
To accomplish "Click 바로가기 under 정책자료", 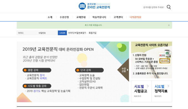I will pyautogui.click(x=158, y=96).
